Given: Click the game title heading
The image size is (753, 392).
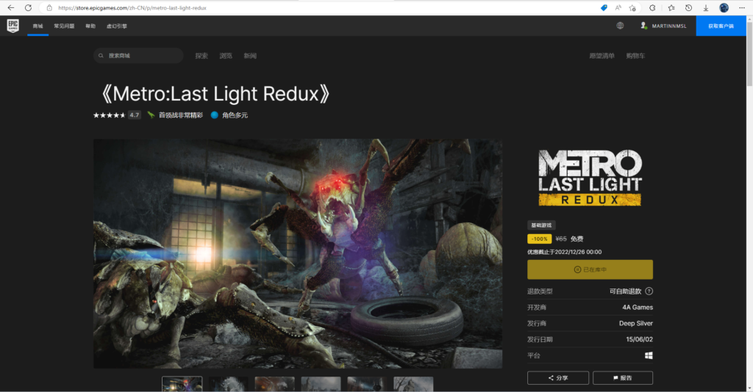Looking at the screenshot, I should pos(215,93).
